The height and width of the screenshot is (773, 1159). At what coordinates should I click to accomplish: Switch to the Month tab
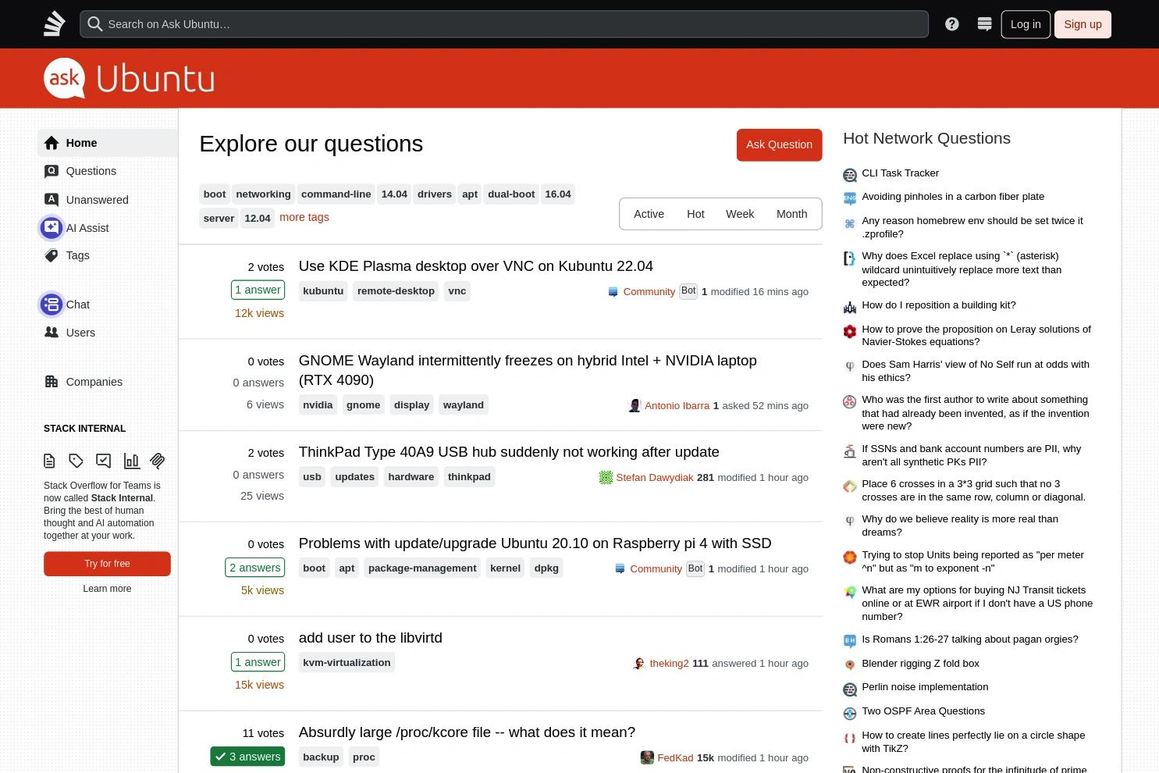pos(791,214)
